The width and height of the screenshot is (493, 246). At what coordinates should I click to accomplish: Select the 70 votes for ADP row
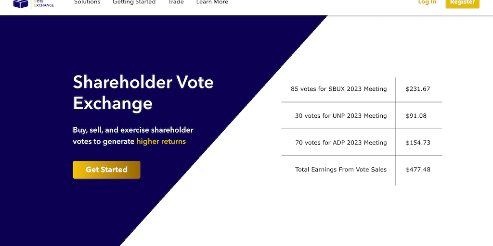[340, 143]
